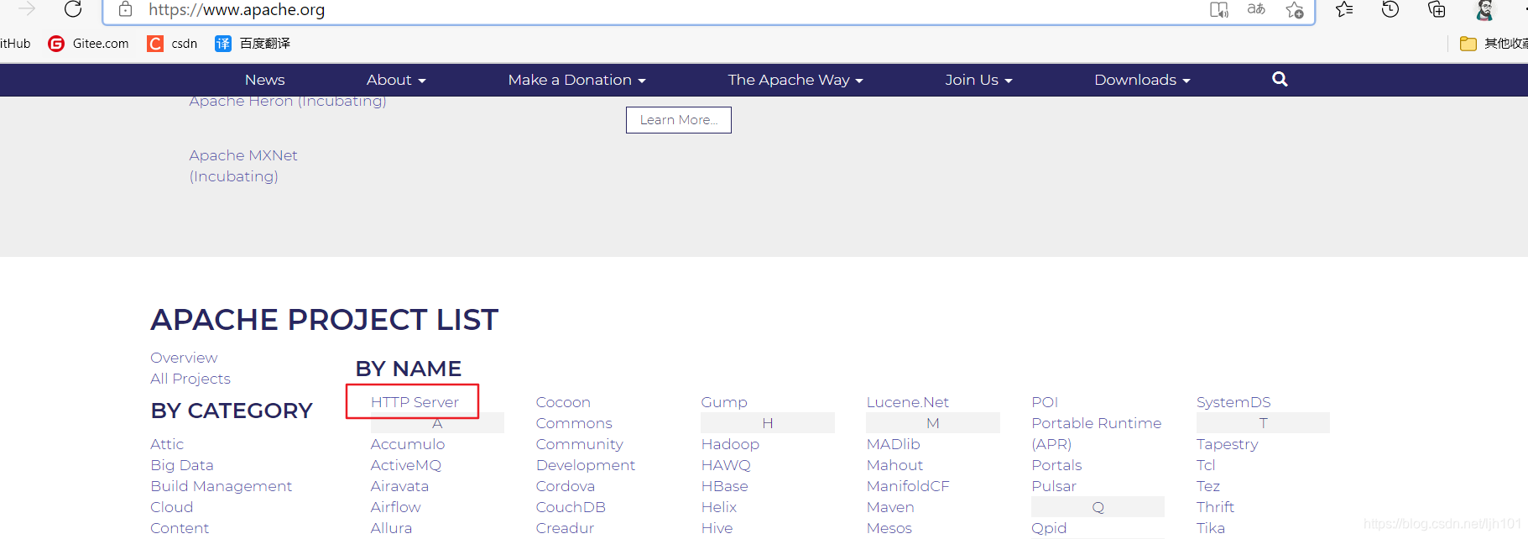This screenshot has width=1528, height=539.
Task: Open the SystemDS project link
Action: point(1233,402)
